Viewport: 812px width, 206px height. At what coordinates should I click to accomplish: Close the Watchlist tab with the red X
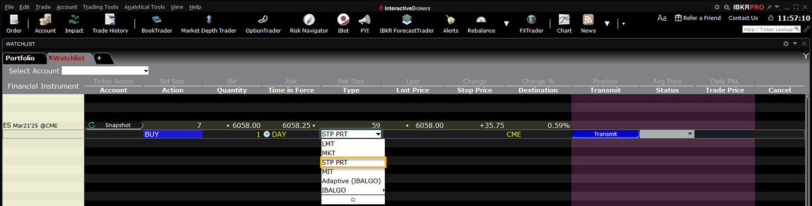coord(51,58)
